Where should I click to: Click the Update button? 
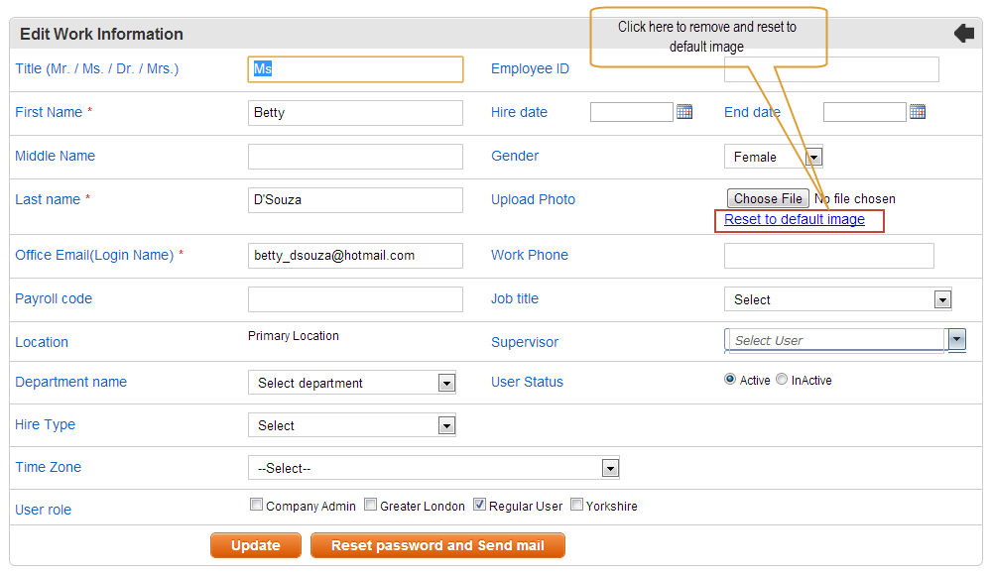[x=256, y=545]
